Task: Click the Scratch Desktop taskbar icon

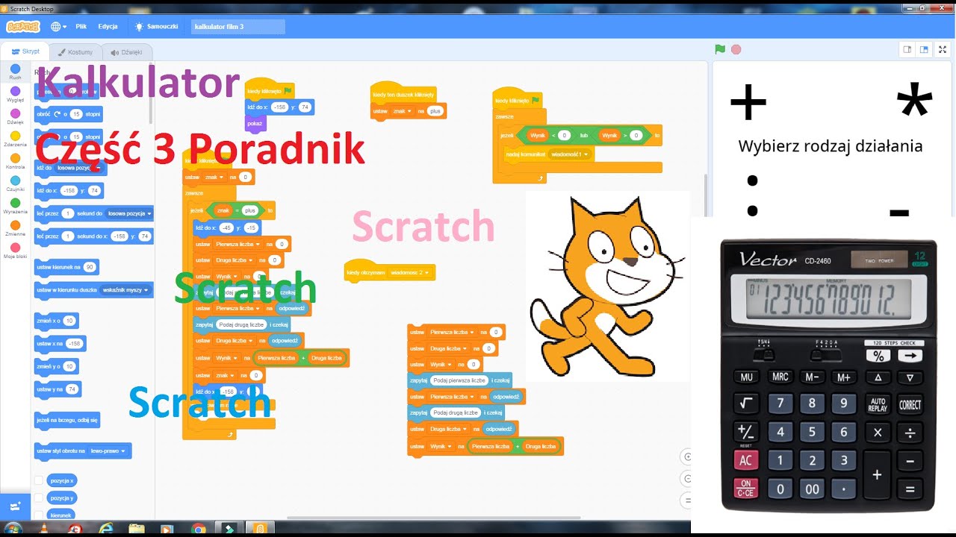Action: (260, 528)
